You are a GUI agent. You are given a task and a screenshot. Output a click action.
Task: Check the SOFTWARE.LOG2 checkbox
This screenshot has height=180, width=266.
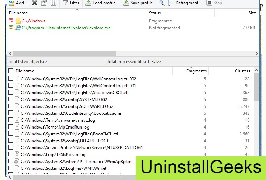tap(11, 106)
